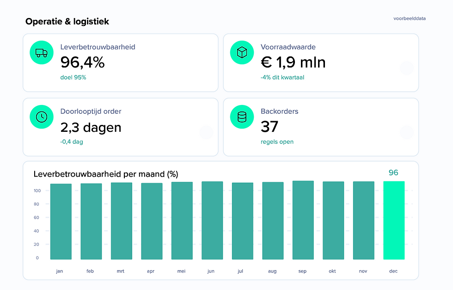Click the 'jan' month axis label
Screen dimensions: 453x290
tap(60, 271)
